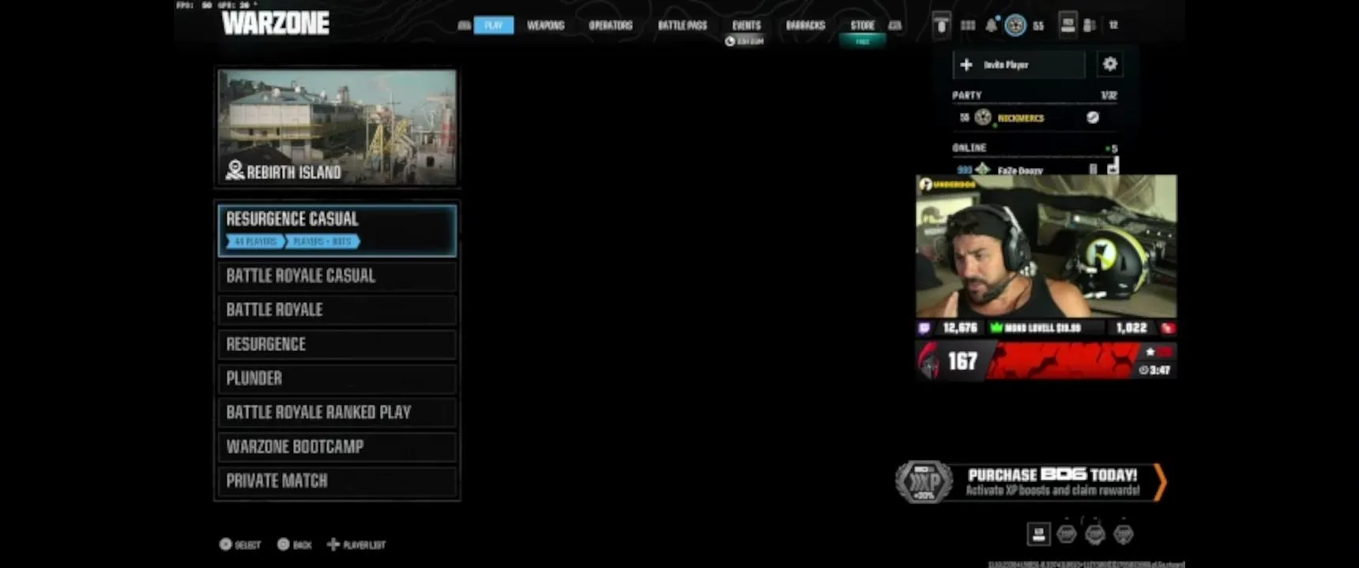Click the second hexagonal XP token icon
The image size is (1359, 568).
[x=1095, y=535]
